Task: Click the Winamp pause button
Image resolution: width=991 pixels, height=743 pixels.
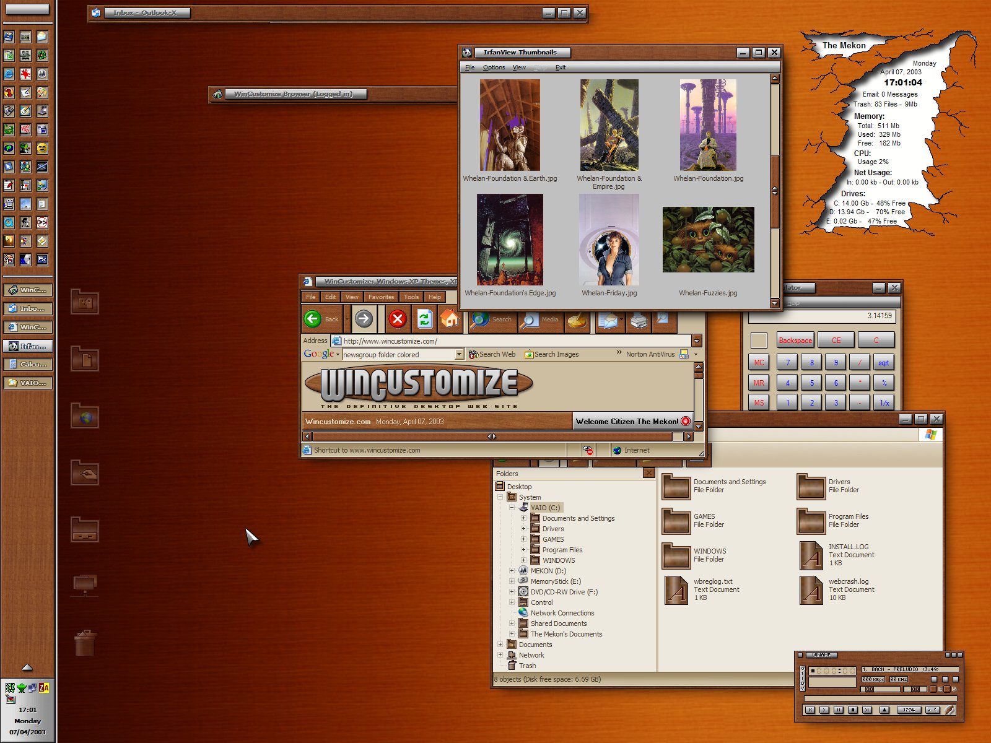Action: [839, 710]
